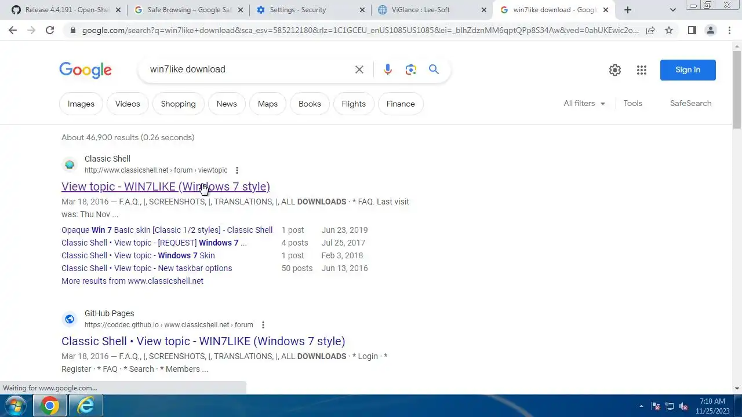This screenshot has height=417, width=742.
Task: Filter results by News
Action: tap(227, 104)
